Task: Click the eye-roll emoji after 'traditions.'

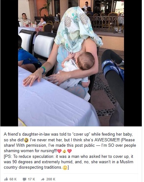Action: click(x=65, y=168)
